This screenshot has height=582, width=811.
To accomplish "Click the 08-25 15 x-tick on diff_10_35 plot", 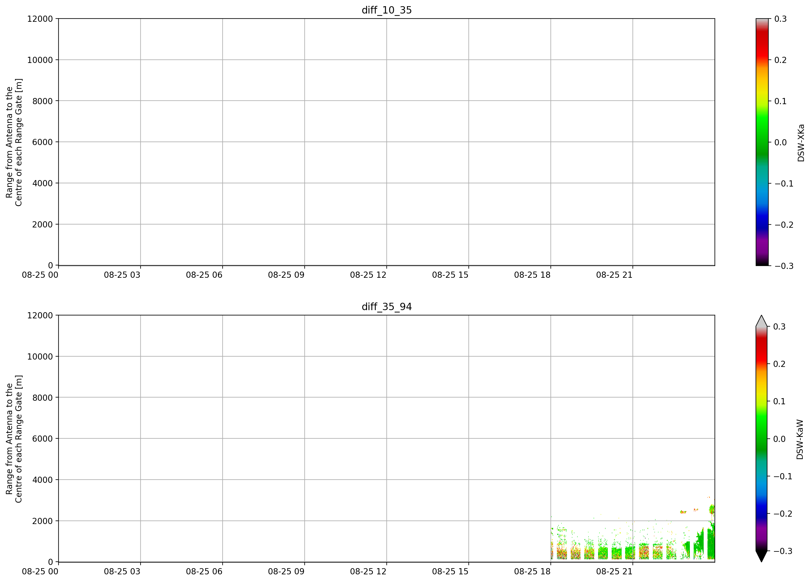I will 450,275.
